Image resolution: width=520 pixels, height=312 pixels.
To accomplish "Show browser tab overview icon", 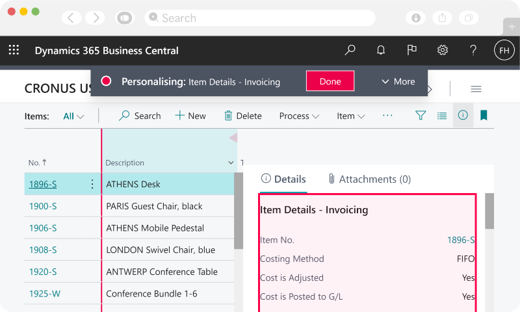I will [x=469, y=18].
